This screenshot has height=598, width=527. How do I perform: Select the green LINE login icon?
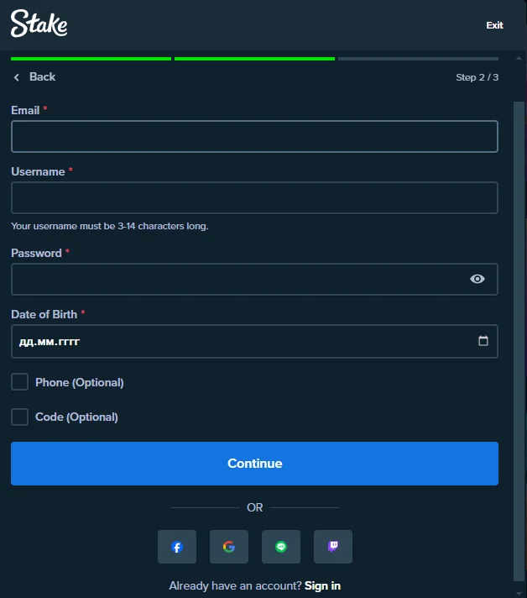coord(281,547)
